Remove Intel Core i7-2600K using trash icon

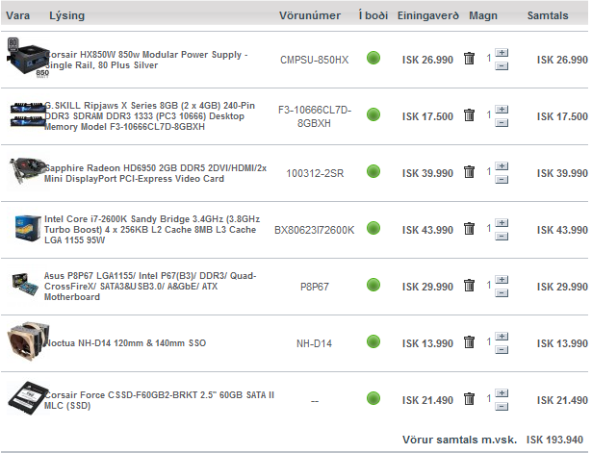(x=469, y=230)
